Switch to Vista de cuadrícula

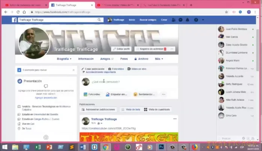click(157, 110)
